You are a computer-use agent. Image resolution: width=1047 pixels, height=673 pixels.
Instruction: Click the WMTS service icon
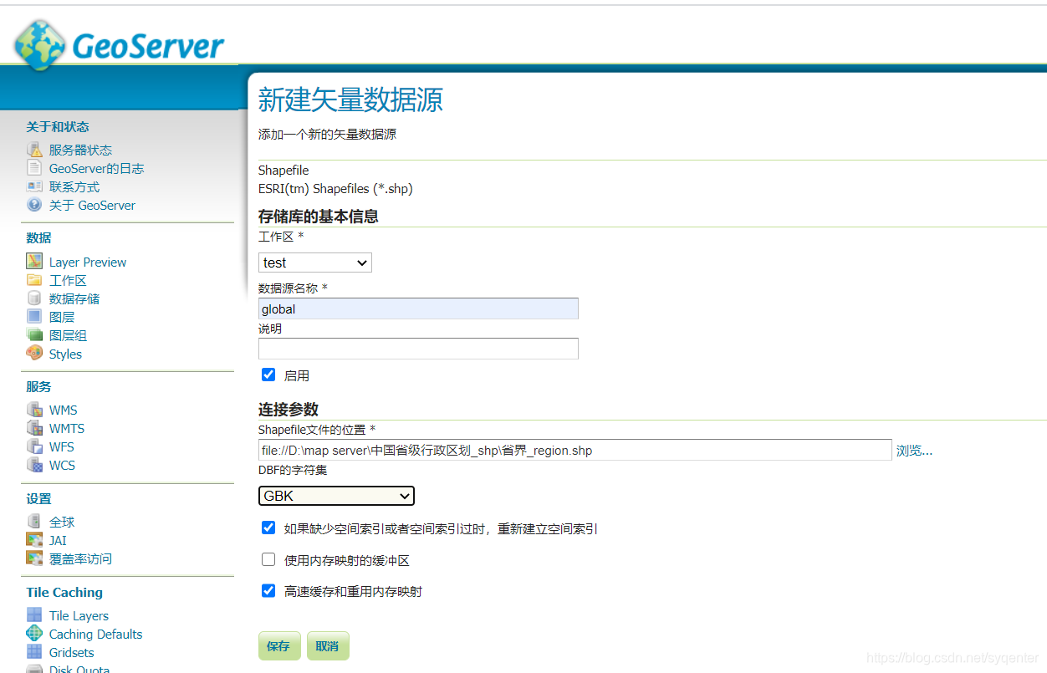point(34,428)
